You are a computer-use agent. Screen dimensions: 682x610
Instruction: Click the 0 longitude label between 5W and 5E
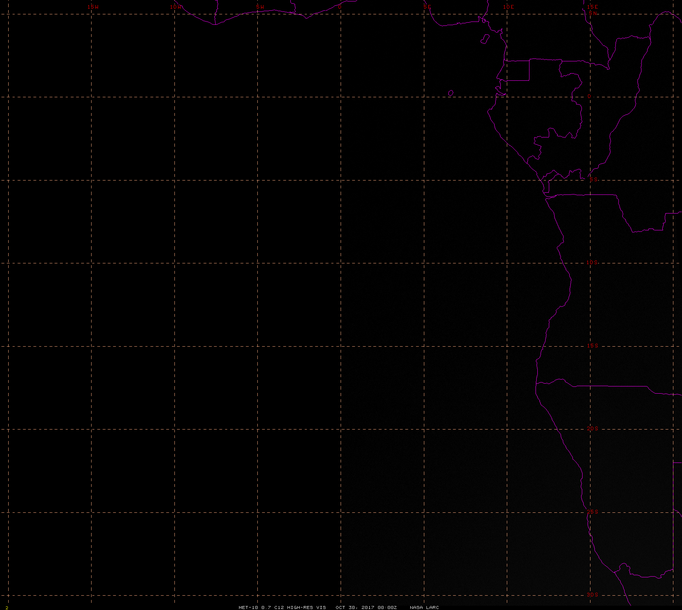click(340, 7)
